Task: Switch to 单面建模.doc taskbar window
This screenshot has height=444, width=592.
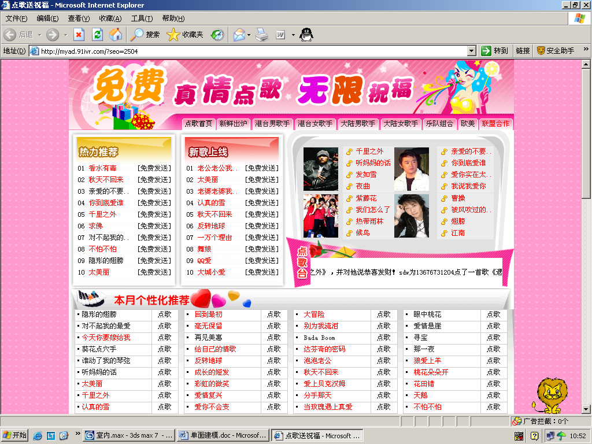Action: [223, 436]
